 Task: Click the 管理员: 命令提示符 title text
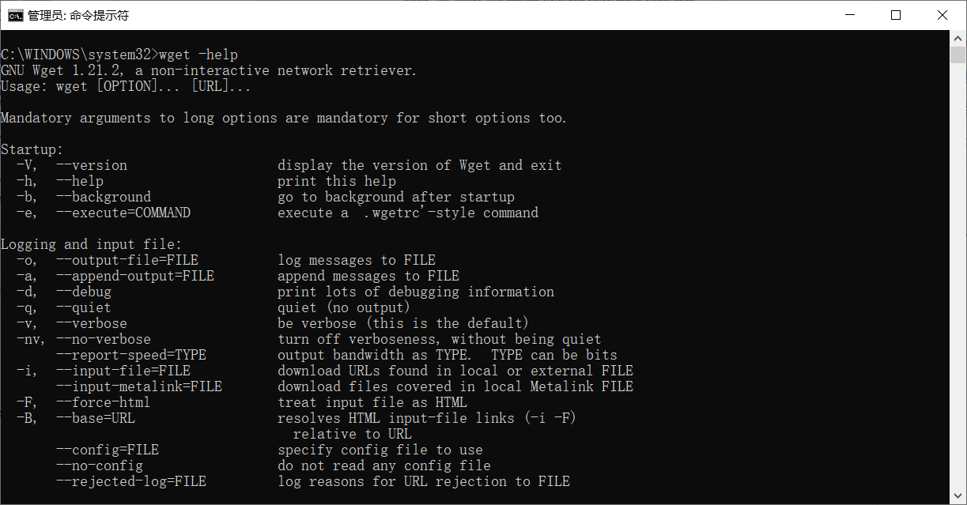[77, 14]
